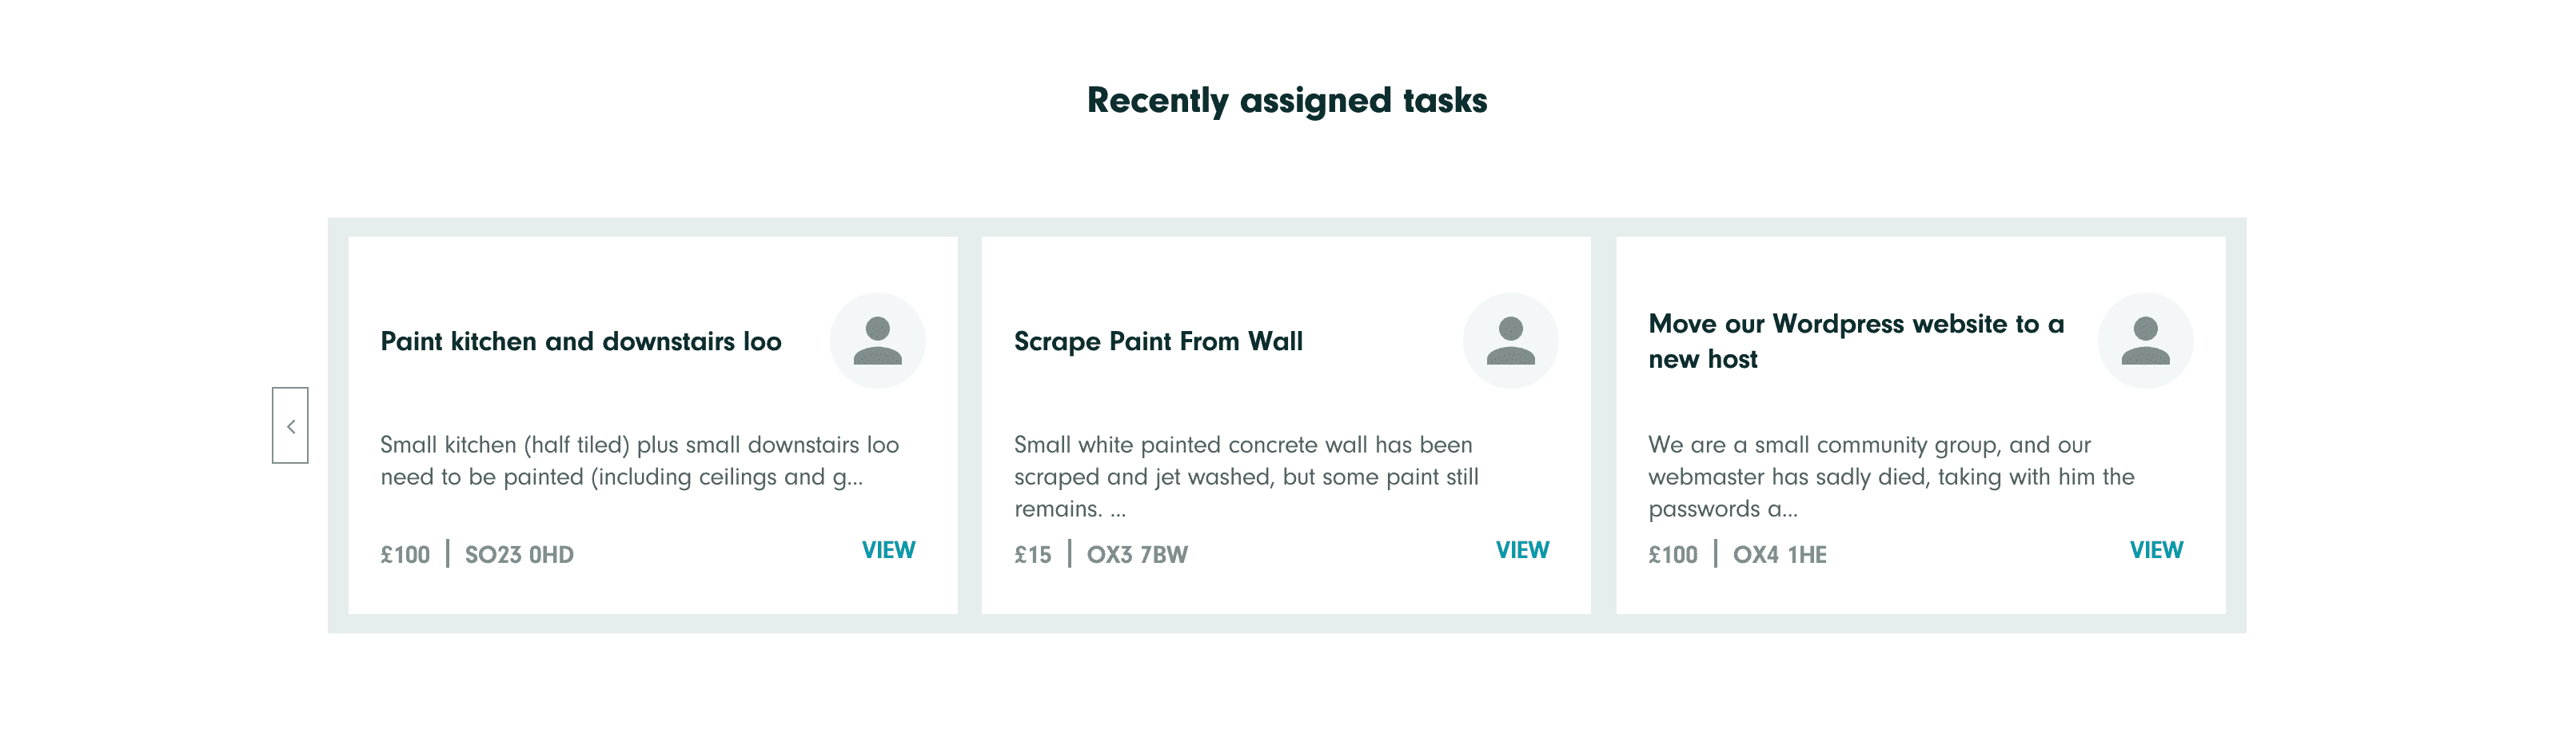Click the community group description text

pyautogui.click(x=1890, y=476)
